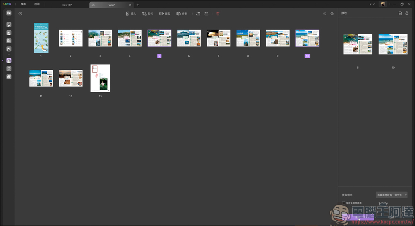Switch to the view (1)* tab

(x=67, y=5)
